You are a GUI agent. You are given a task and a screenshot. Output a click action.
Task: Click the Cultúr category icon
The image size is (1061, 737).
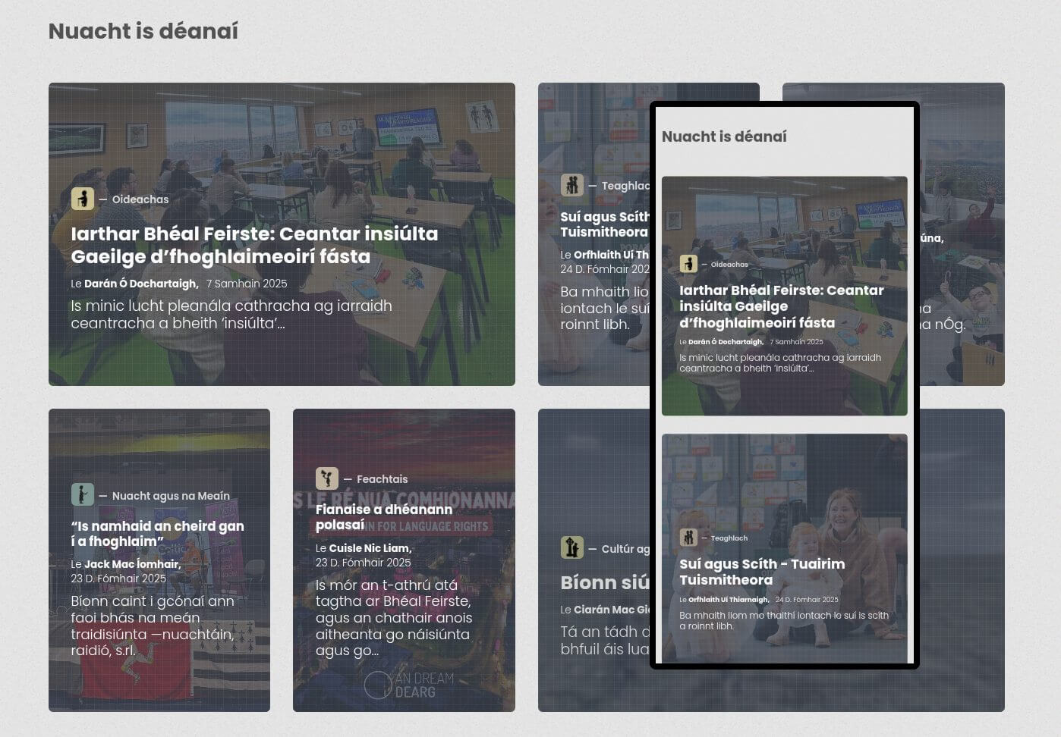[571, 547]
